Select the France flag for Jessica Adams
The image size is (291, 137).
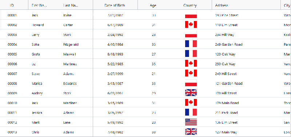tap(191, 112)
